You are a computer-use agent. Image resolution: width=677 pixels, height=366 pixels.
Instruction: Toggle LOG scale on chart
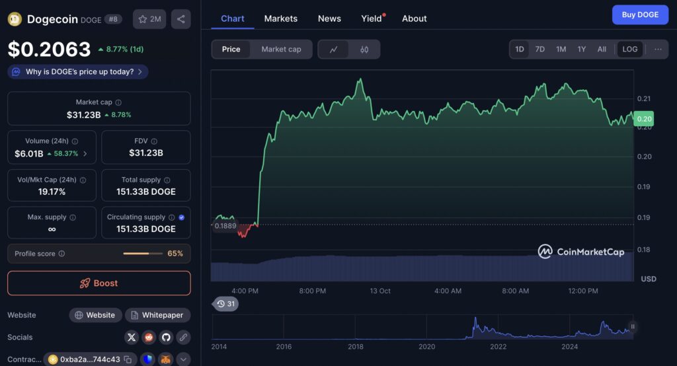tap(630, 49)
